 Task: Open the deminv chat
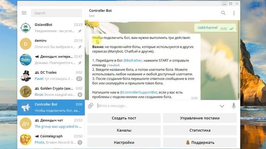click(x=51, y=44)
